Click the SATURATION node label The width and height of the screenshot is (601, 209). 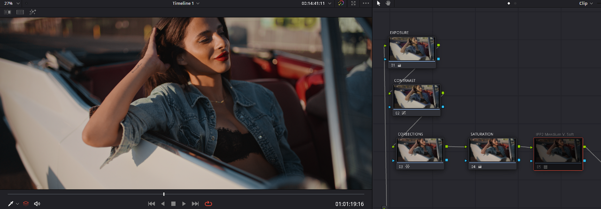click(x=482, y=134)
